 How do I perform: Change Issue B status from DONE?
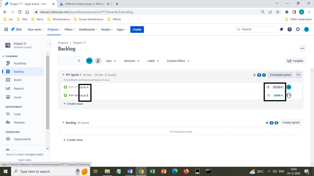[x=278, y=96]
